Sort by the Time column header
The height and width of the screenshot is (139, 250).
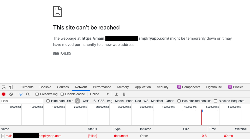click(221, 129)
